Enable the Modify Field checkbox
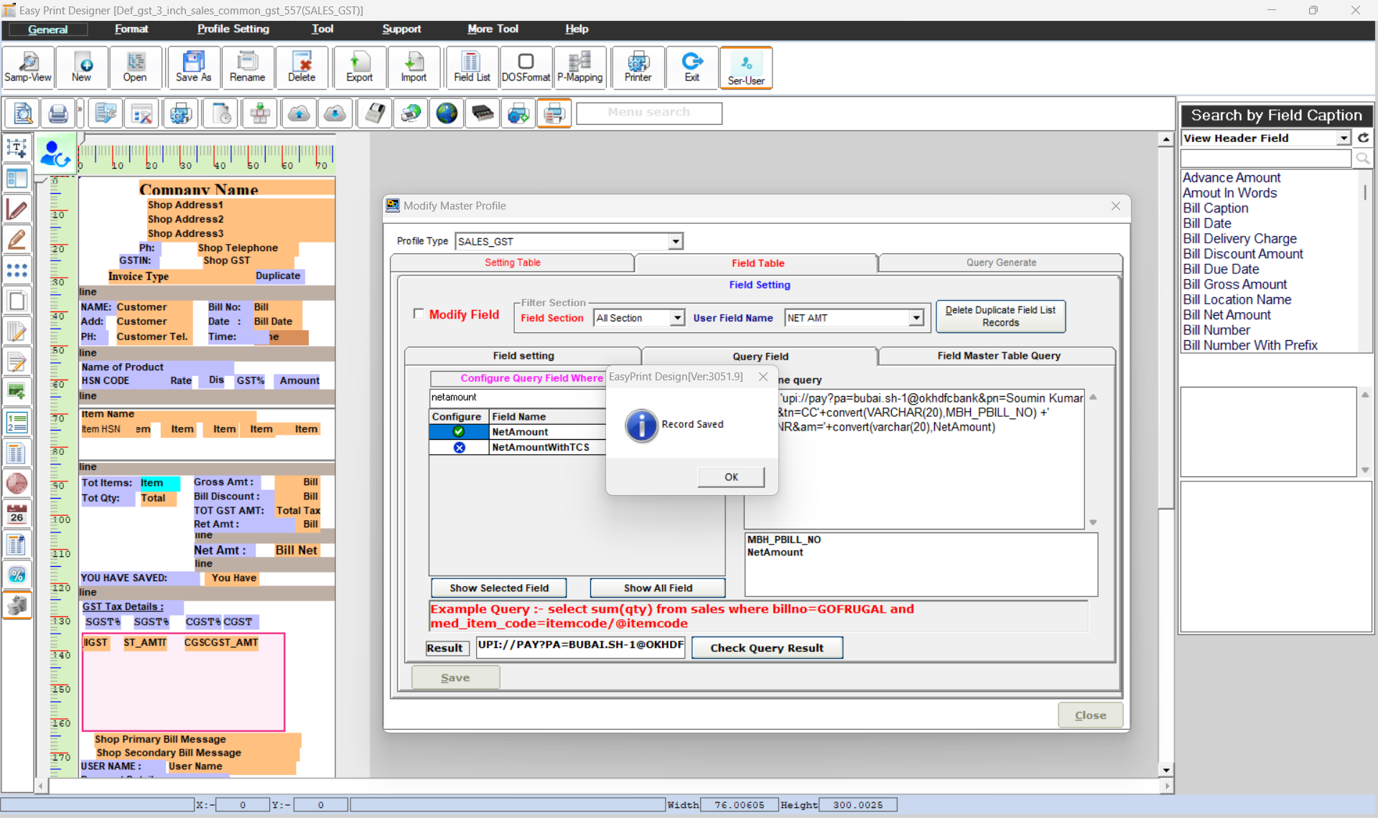The image size is (1378, 818). pos(419,314)
